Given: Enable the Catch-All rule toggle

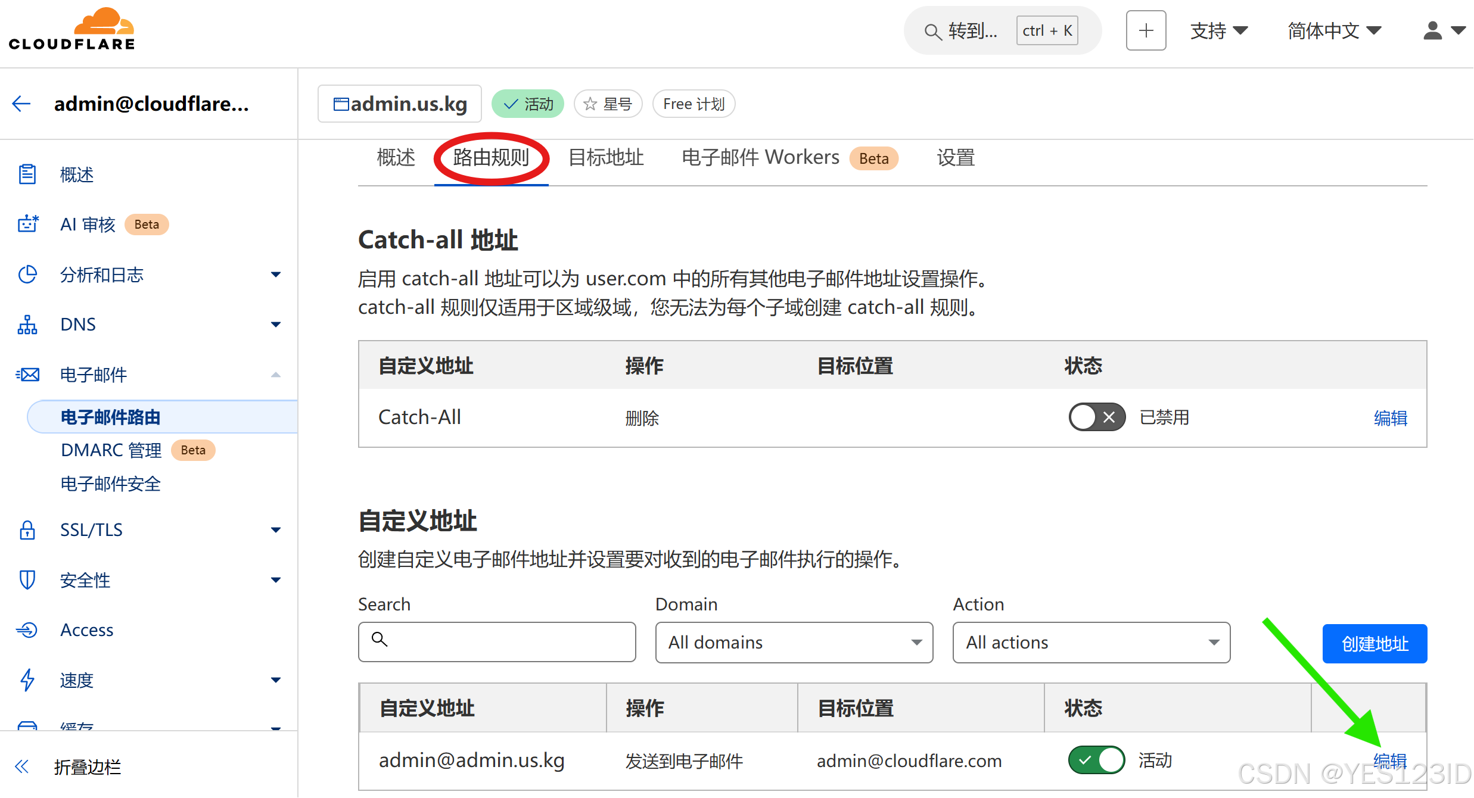Looking at the screenshot, I should pos(1096,417).
